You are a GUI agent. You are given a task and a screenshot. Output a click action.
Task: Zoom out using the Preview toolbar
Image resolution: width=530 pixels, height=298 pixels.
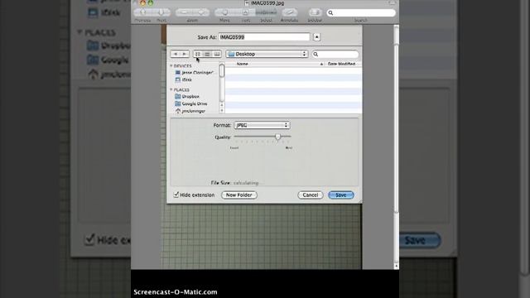[x=184, y=12]
